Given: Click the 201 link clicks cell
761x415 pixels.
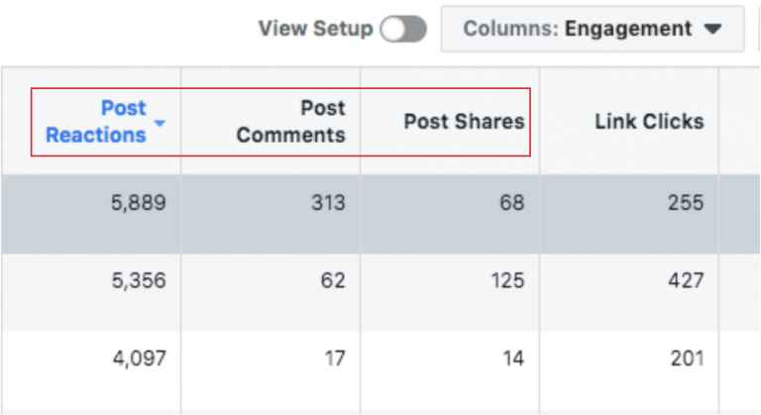Looking at the screenshot, I should tap(685, 359).
